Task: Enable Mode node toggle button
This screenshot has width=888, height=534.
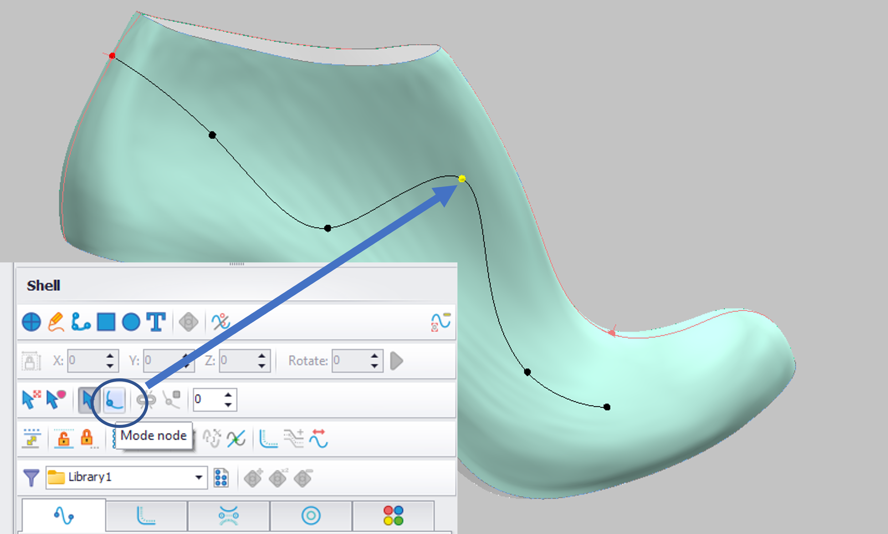Action: coord(115,400)
